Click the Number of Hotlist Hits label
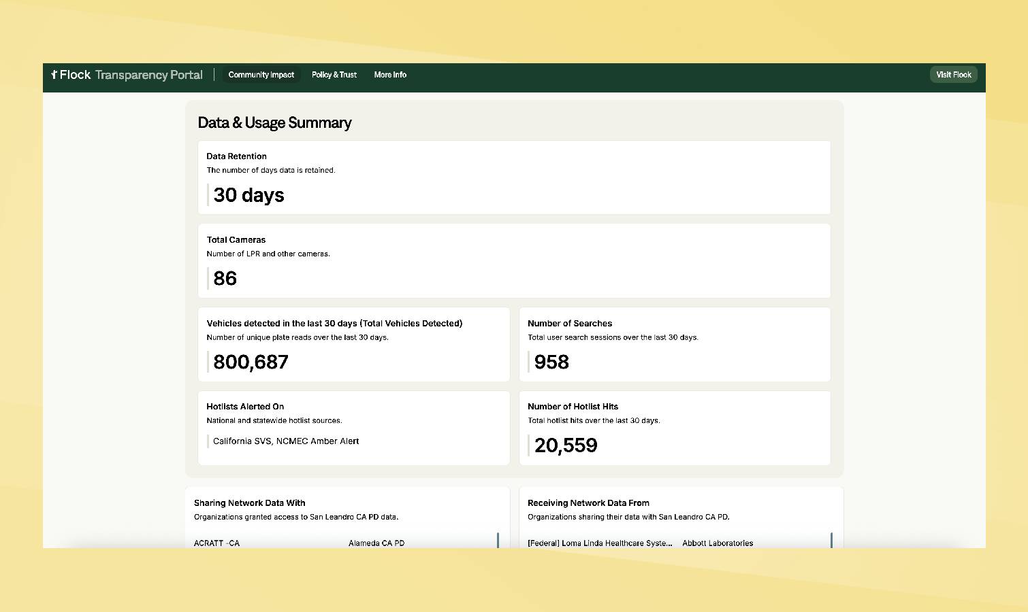 [573, 407]
